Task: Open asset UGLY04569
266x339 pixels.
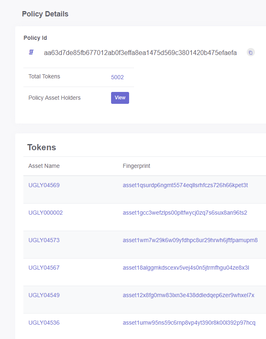Action: point(44,185)
